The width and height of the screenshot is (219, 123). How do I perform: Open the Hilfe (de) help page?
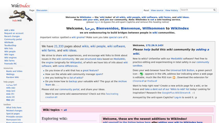[11, 88]
